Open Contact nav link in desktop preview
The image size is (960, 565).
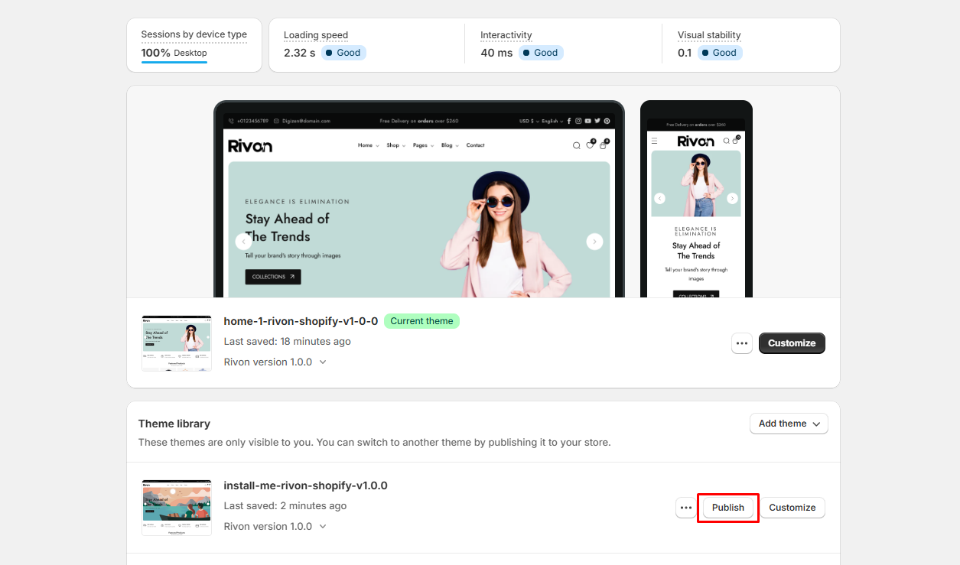point(476,145)
